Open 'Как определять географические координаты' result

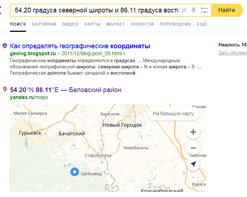click(80, 46)
